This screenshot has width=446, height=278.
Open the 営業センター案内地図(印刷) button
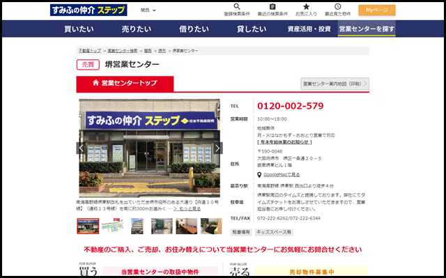tap(334, 84)
